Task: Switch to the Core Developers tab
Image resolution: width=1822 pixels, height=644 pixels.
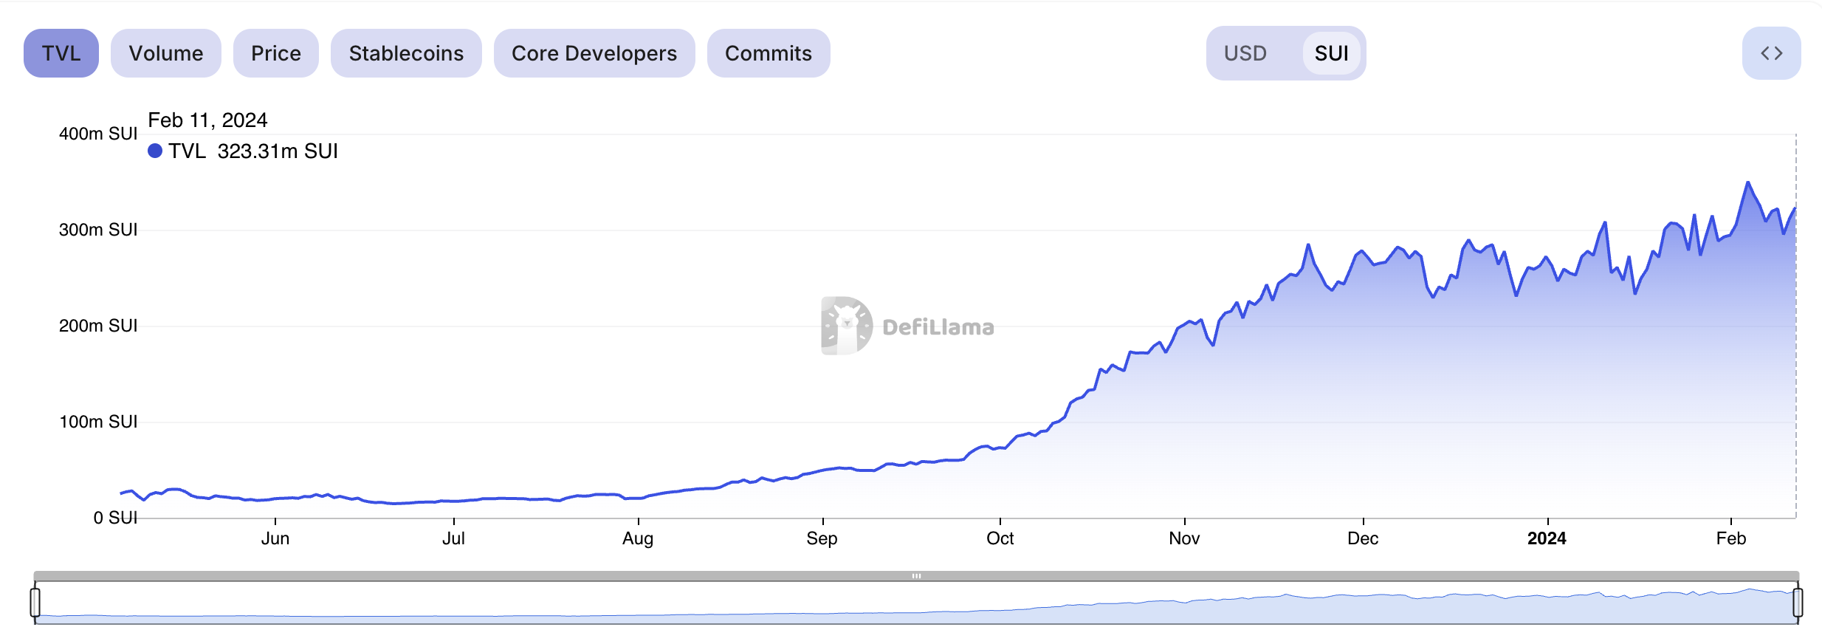Action: point(594,53)
